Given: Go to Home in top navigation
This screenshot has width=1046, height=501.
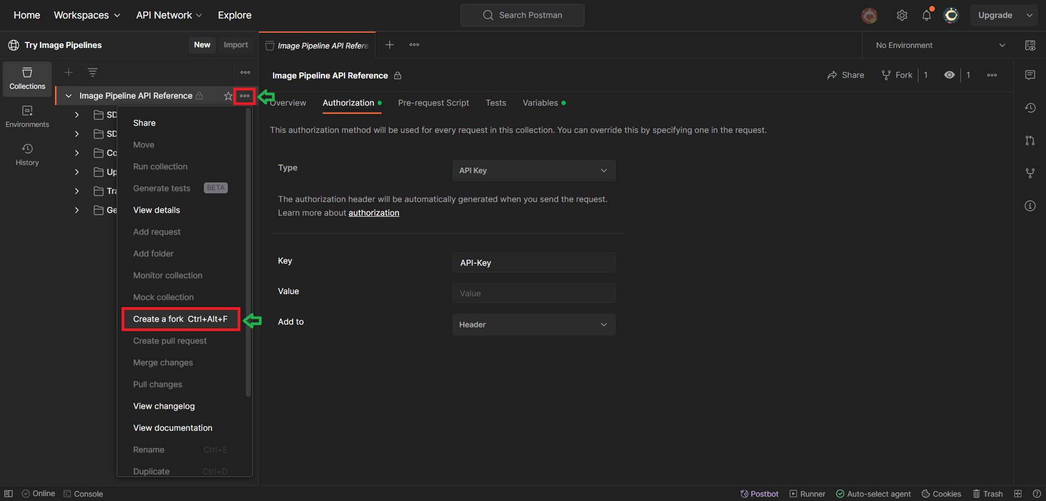Looking at the screenshot, I should pyautogui.click(x=27, y=15).
